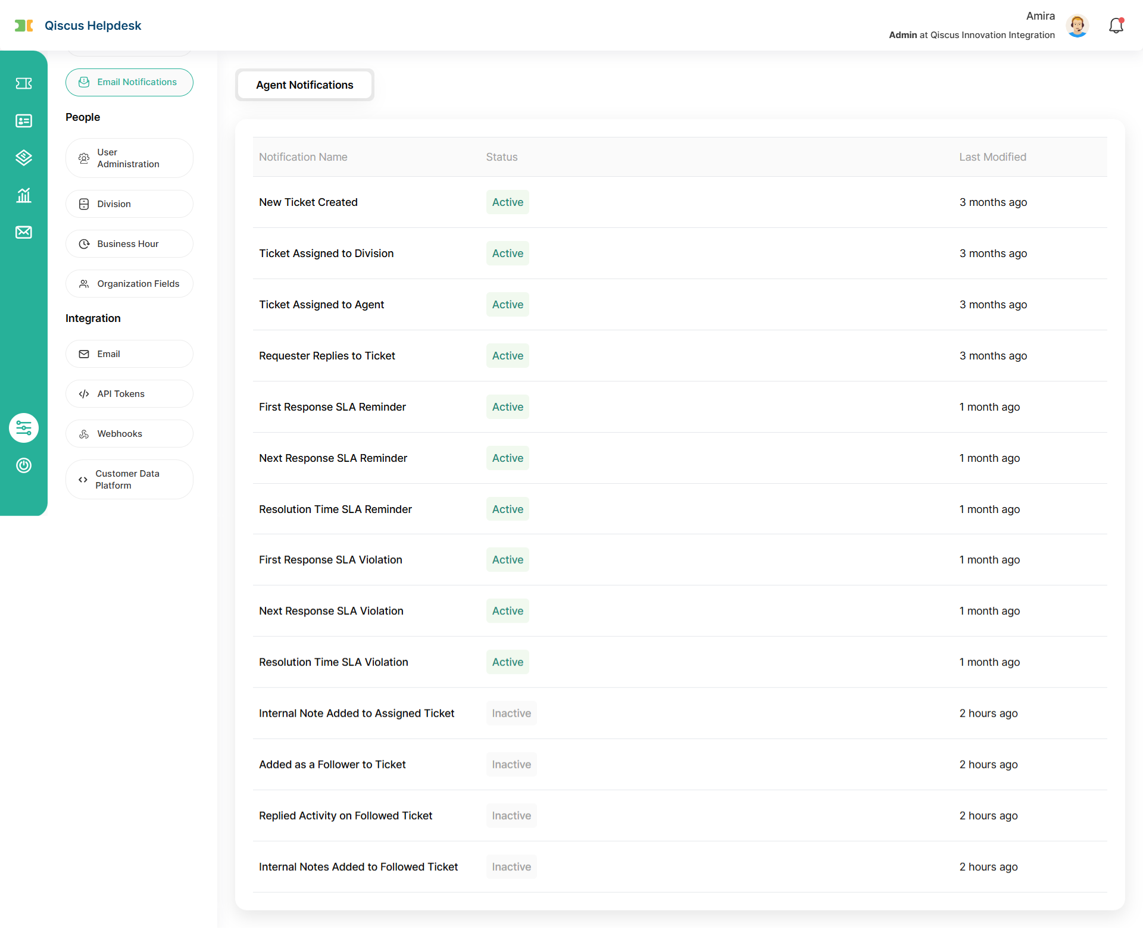The width and height of the screenshot is (1143, 929).
Task: Open the Division settings
Action: 129,204
